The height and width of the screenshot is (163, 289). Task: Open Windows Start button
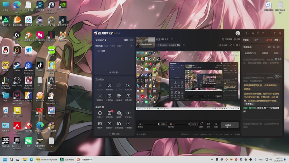[x=5, y=159]
